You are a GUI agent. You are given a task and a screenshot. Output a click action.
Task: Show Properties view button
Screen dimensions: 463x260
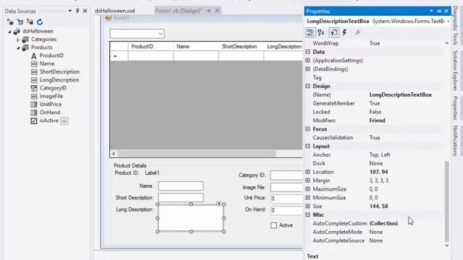(334, 32)
